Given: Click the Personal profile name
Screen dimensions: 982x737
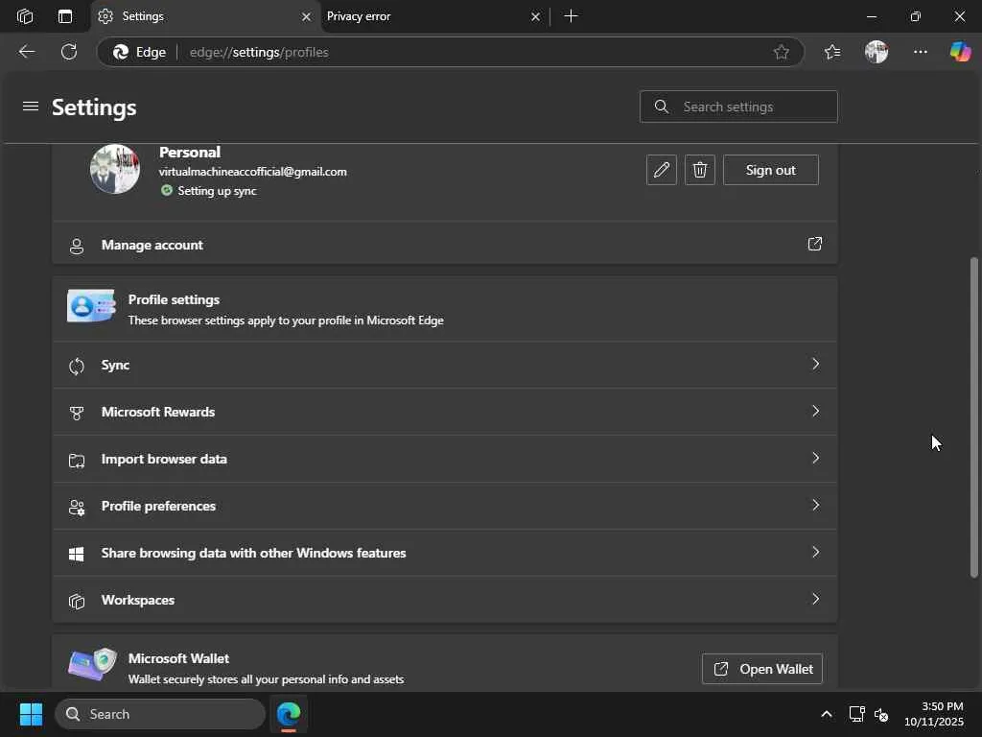Looking at the screenshot, I should (x=190, y=153).
